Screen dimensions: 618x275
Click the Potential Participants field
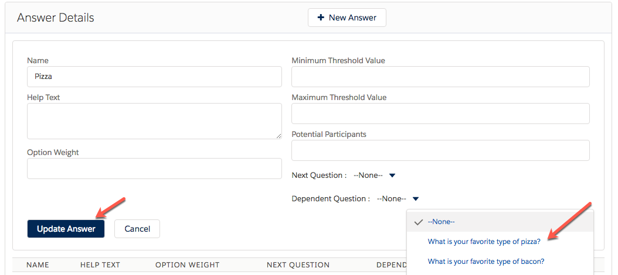(440, 150)
